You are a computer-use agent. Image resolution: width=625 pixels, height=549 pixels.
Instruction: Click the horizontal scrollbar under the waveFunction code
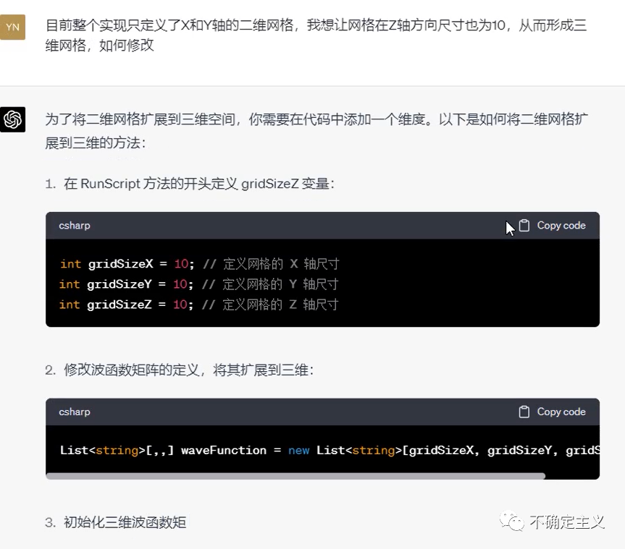[295, 476]
